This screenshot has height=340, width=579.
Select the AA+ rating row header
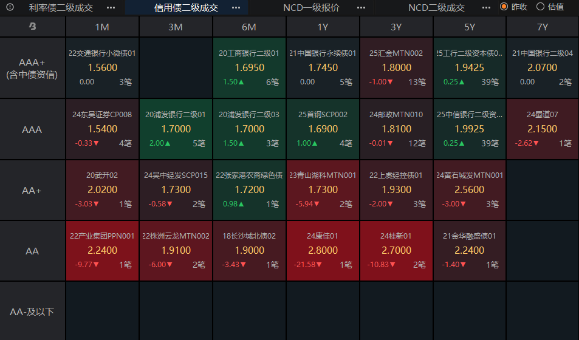(32, 190)
